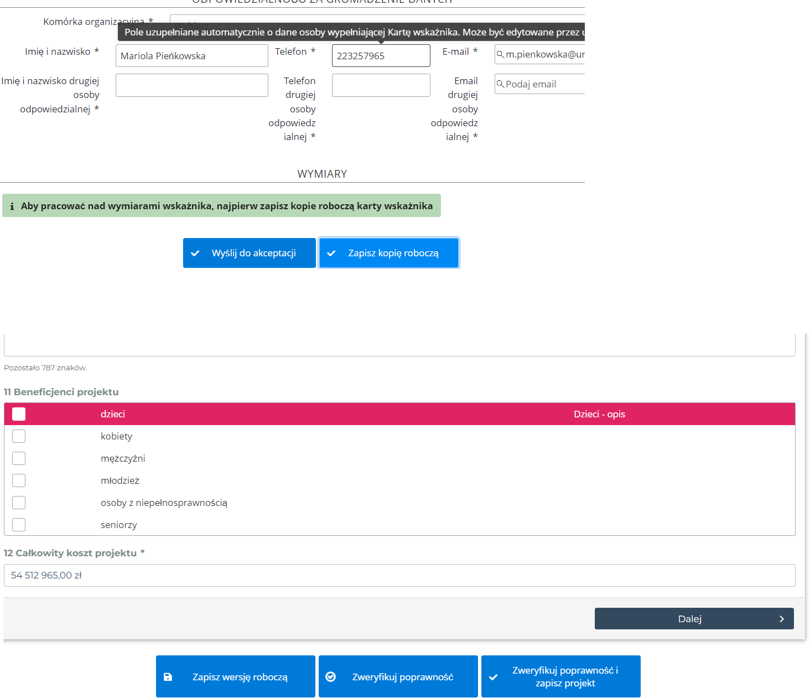Click the Całkowity koszt projektu field
810x698 pixels.
tap(399, 575)
